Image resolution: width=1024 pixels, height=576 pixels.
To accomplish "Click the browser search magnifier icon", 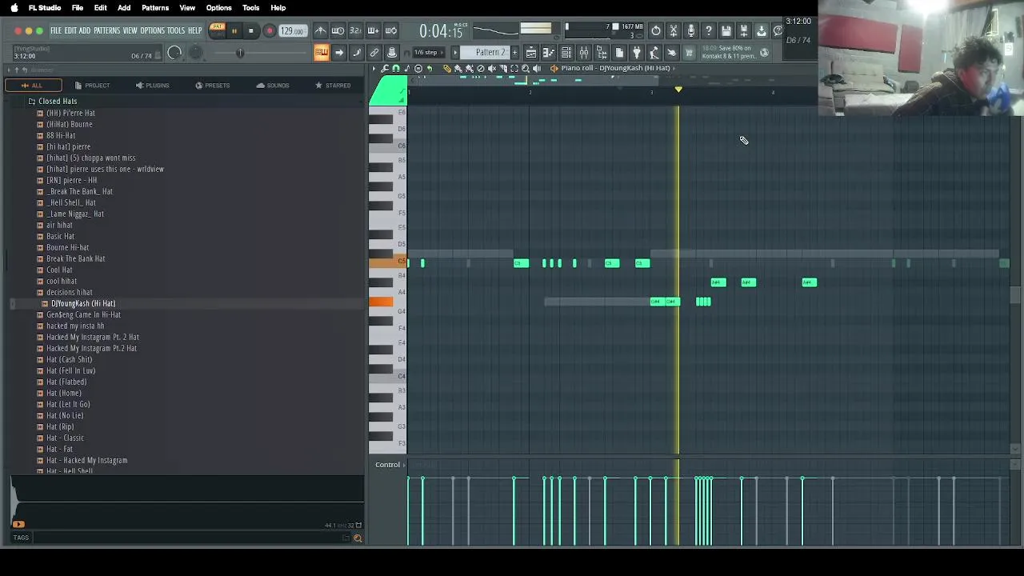I will coord(358,538).
